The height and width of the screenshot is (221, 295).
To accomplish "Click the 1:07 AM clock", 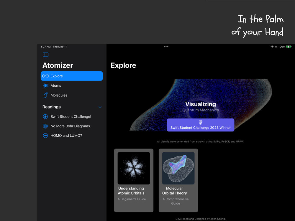I will 45,47.
